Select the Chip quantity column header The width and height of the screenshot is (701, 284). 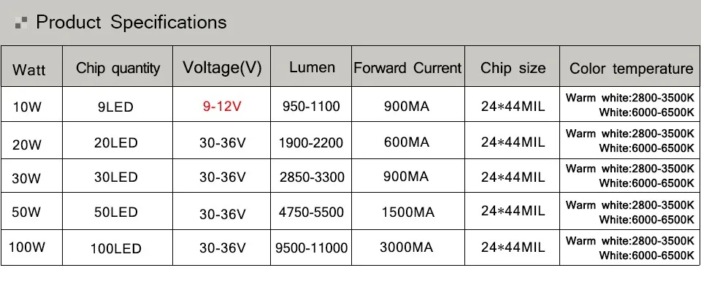point(118,68)
